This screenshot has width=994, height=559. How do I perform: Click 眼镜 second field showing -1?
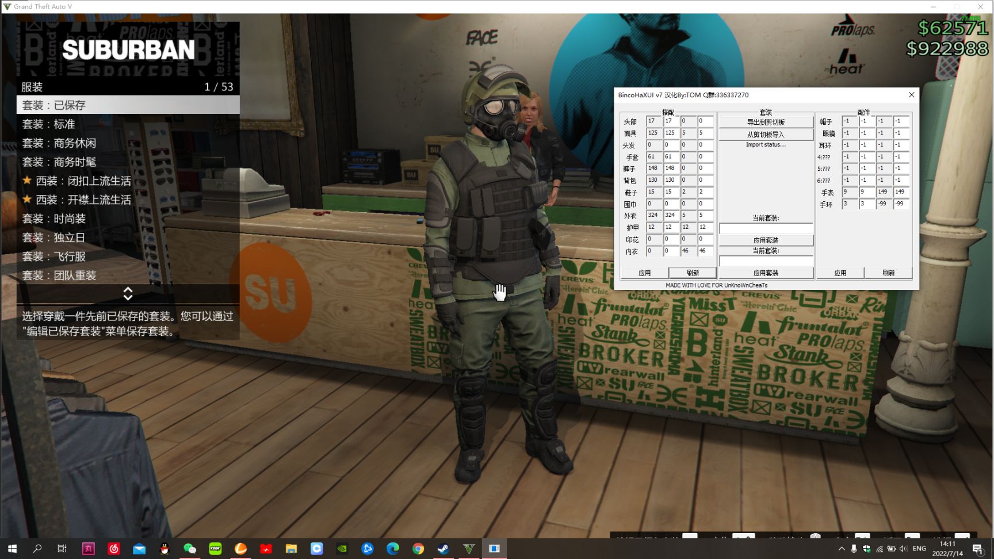click(x=867, y=133)
